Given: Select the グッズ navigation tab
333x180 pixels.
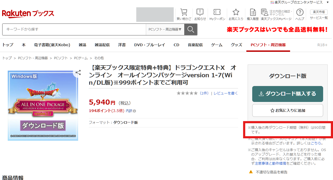Looking at the screenshot, I should 236,45.
